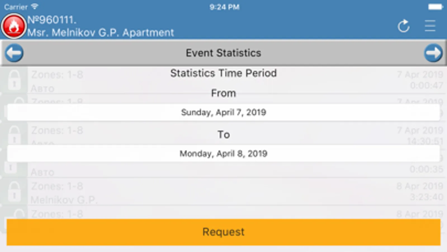Click the "From" label
Screen dimensions: 447x252
click(x=223, y=93)
